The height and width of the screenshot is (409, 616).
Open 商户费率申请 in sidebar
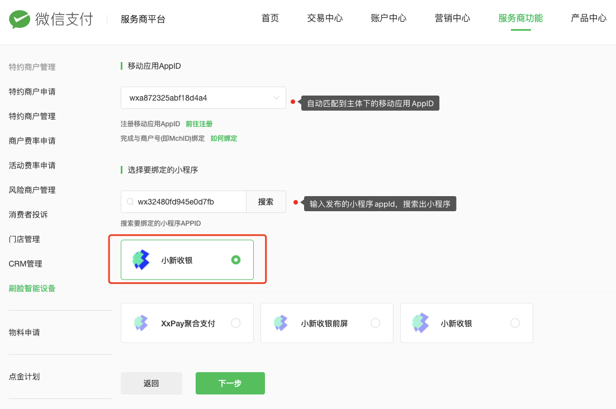pos(32,140)
